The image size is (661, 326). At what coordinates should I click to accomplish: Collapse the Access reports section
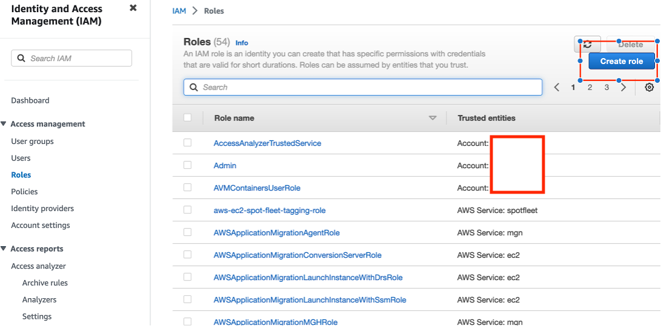pyautogui.click(x=4, y=249)
